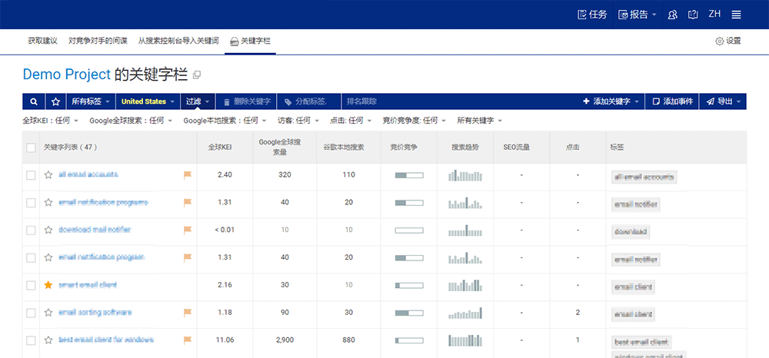Tick the checkbox for email sorting software
This screenshot has width=769, height=358.
(x=31, y=313)
